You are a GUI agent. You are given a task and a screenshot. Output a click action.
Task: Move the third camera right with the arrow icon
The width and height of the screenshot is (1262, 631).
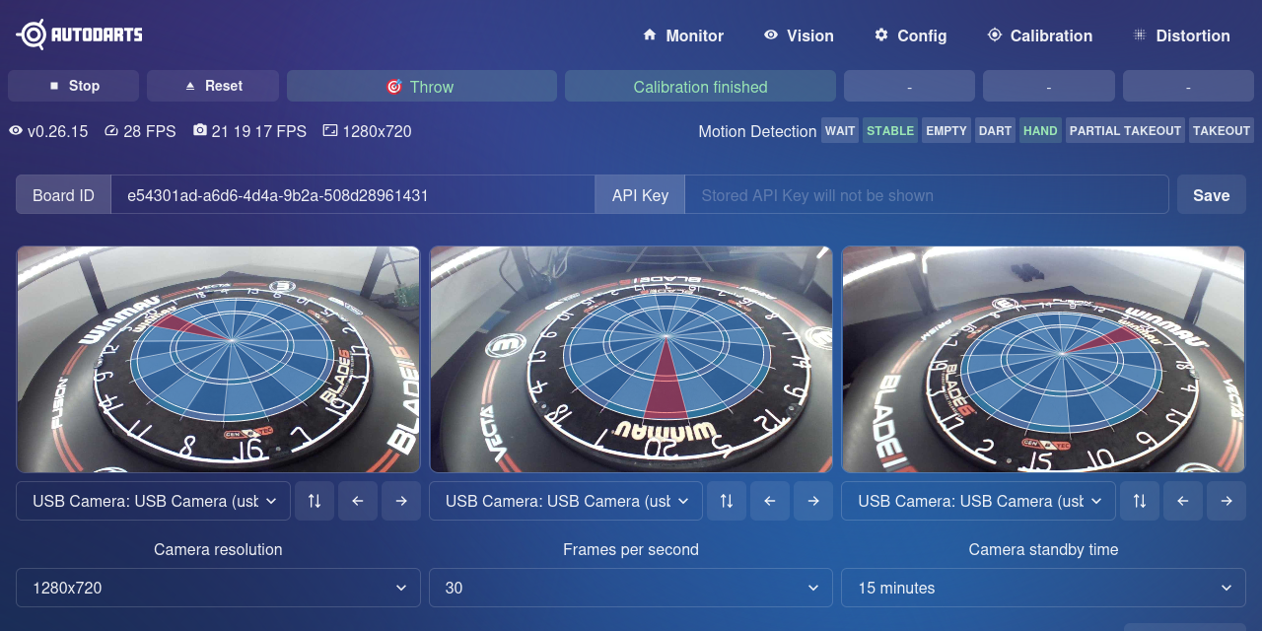point(1226,501)
